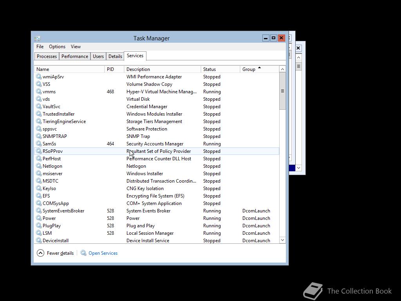Open the File menu

coord(40,47)
